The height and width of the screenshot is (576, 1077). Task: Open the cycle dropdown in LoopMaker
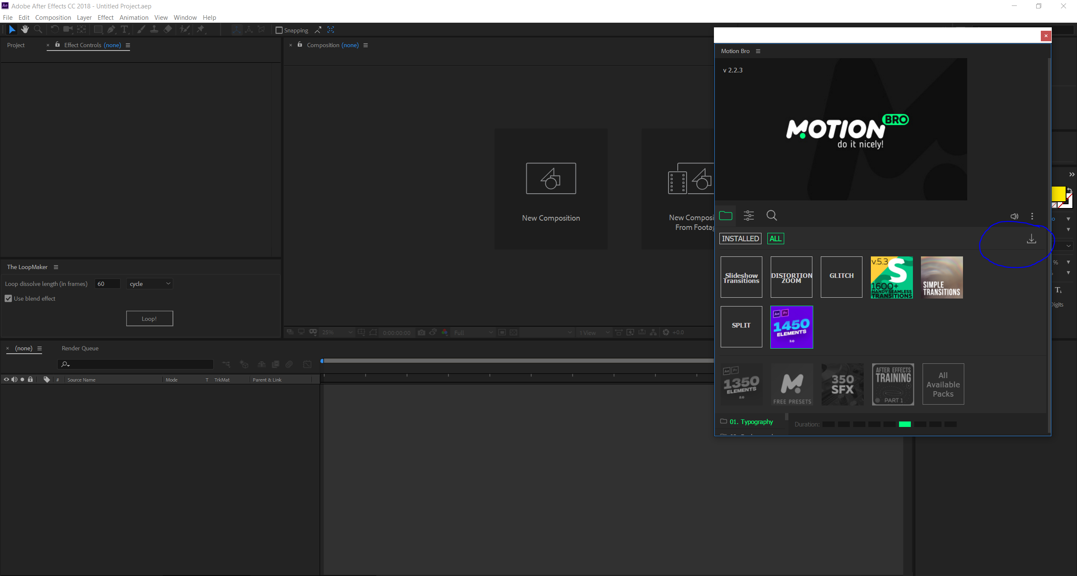point(149,284)
